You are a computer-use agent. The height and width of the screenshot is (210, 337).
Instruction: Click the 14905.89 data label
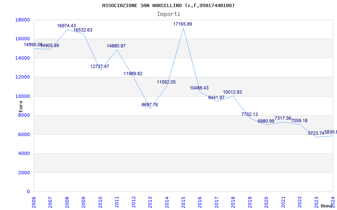pos(50,45)
